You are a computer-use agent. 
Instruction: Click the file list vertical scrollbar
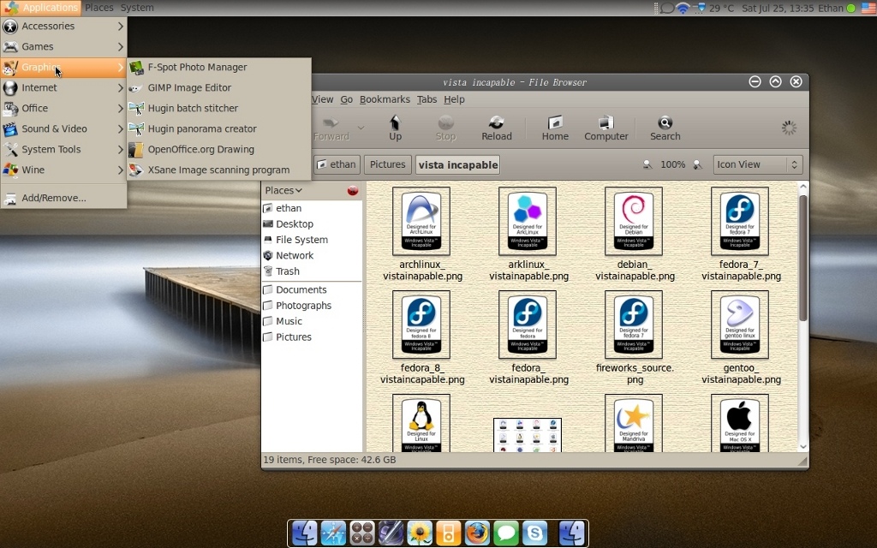(x=803, y=258)
